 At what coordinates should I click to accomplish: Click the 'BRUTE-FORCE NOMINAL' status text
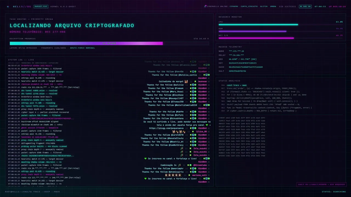(82, 48)
